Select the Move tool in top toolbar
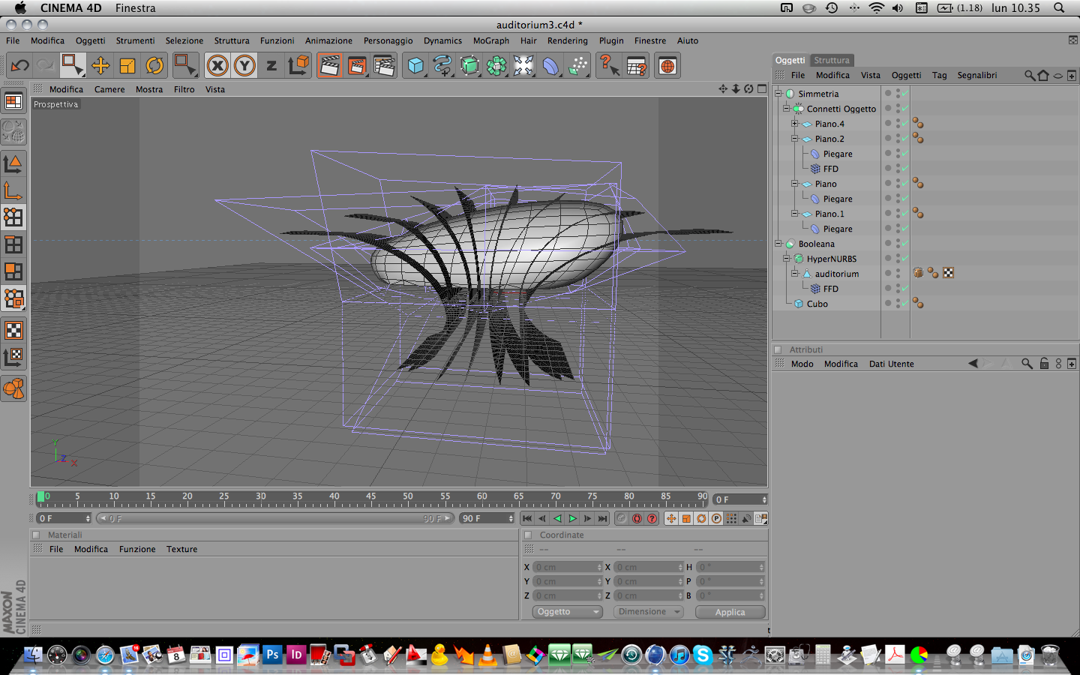This screenshot has width=1080, height=675. click(100, 66)
